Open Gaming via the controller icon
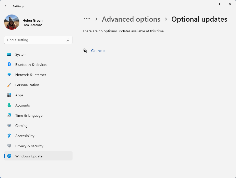236x178 pixels. (x=9, y=126)
